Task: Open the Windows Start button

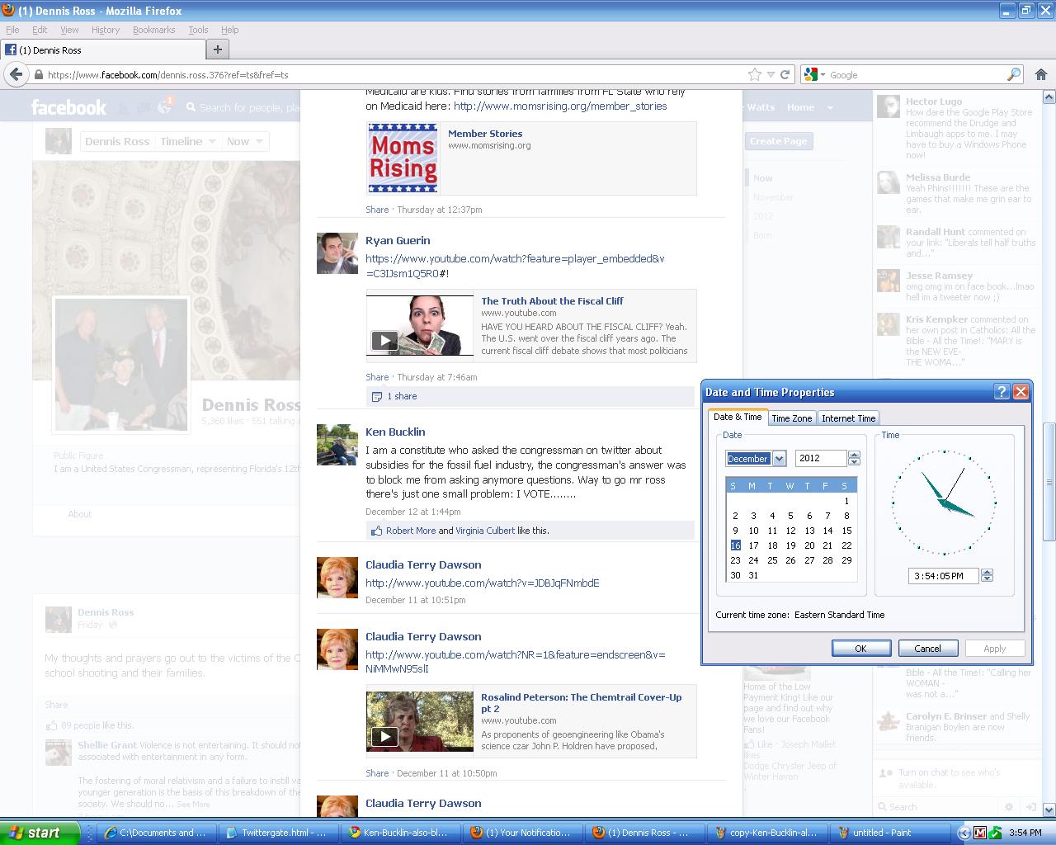Action: click(40, 833)
